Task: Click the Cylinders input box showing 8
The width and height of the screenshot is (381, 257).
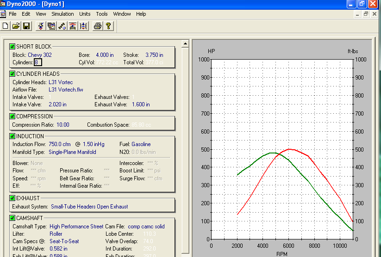Action: click(38, 62)
